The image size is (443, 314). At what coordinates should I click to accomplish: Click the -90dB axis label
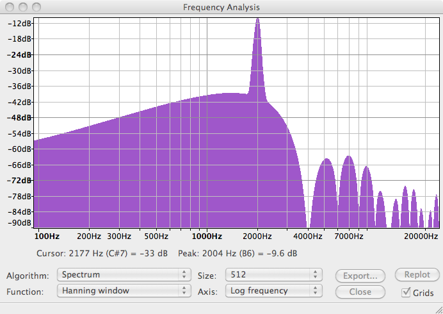pyautogui.click(x=19, y=223)
